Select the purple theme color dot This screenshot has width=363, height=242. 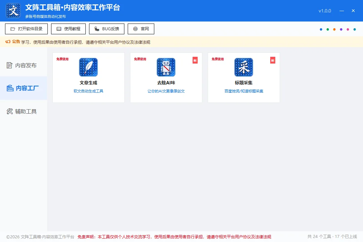coord(341,30)
